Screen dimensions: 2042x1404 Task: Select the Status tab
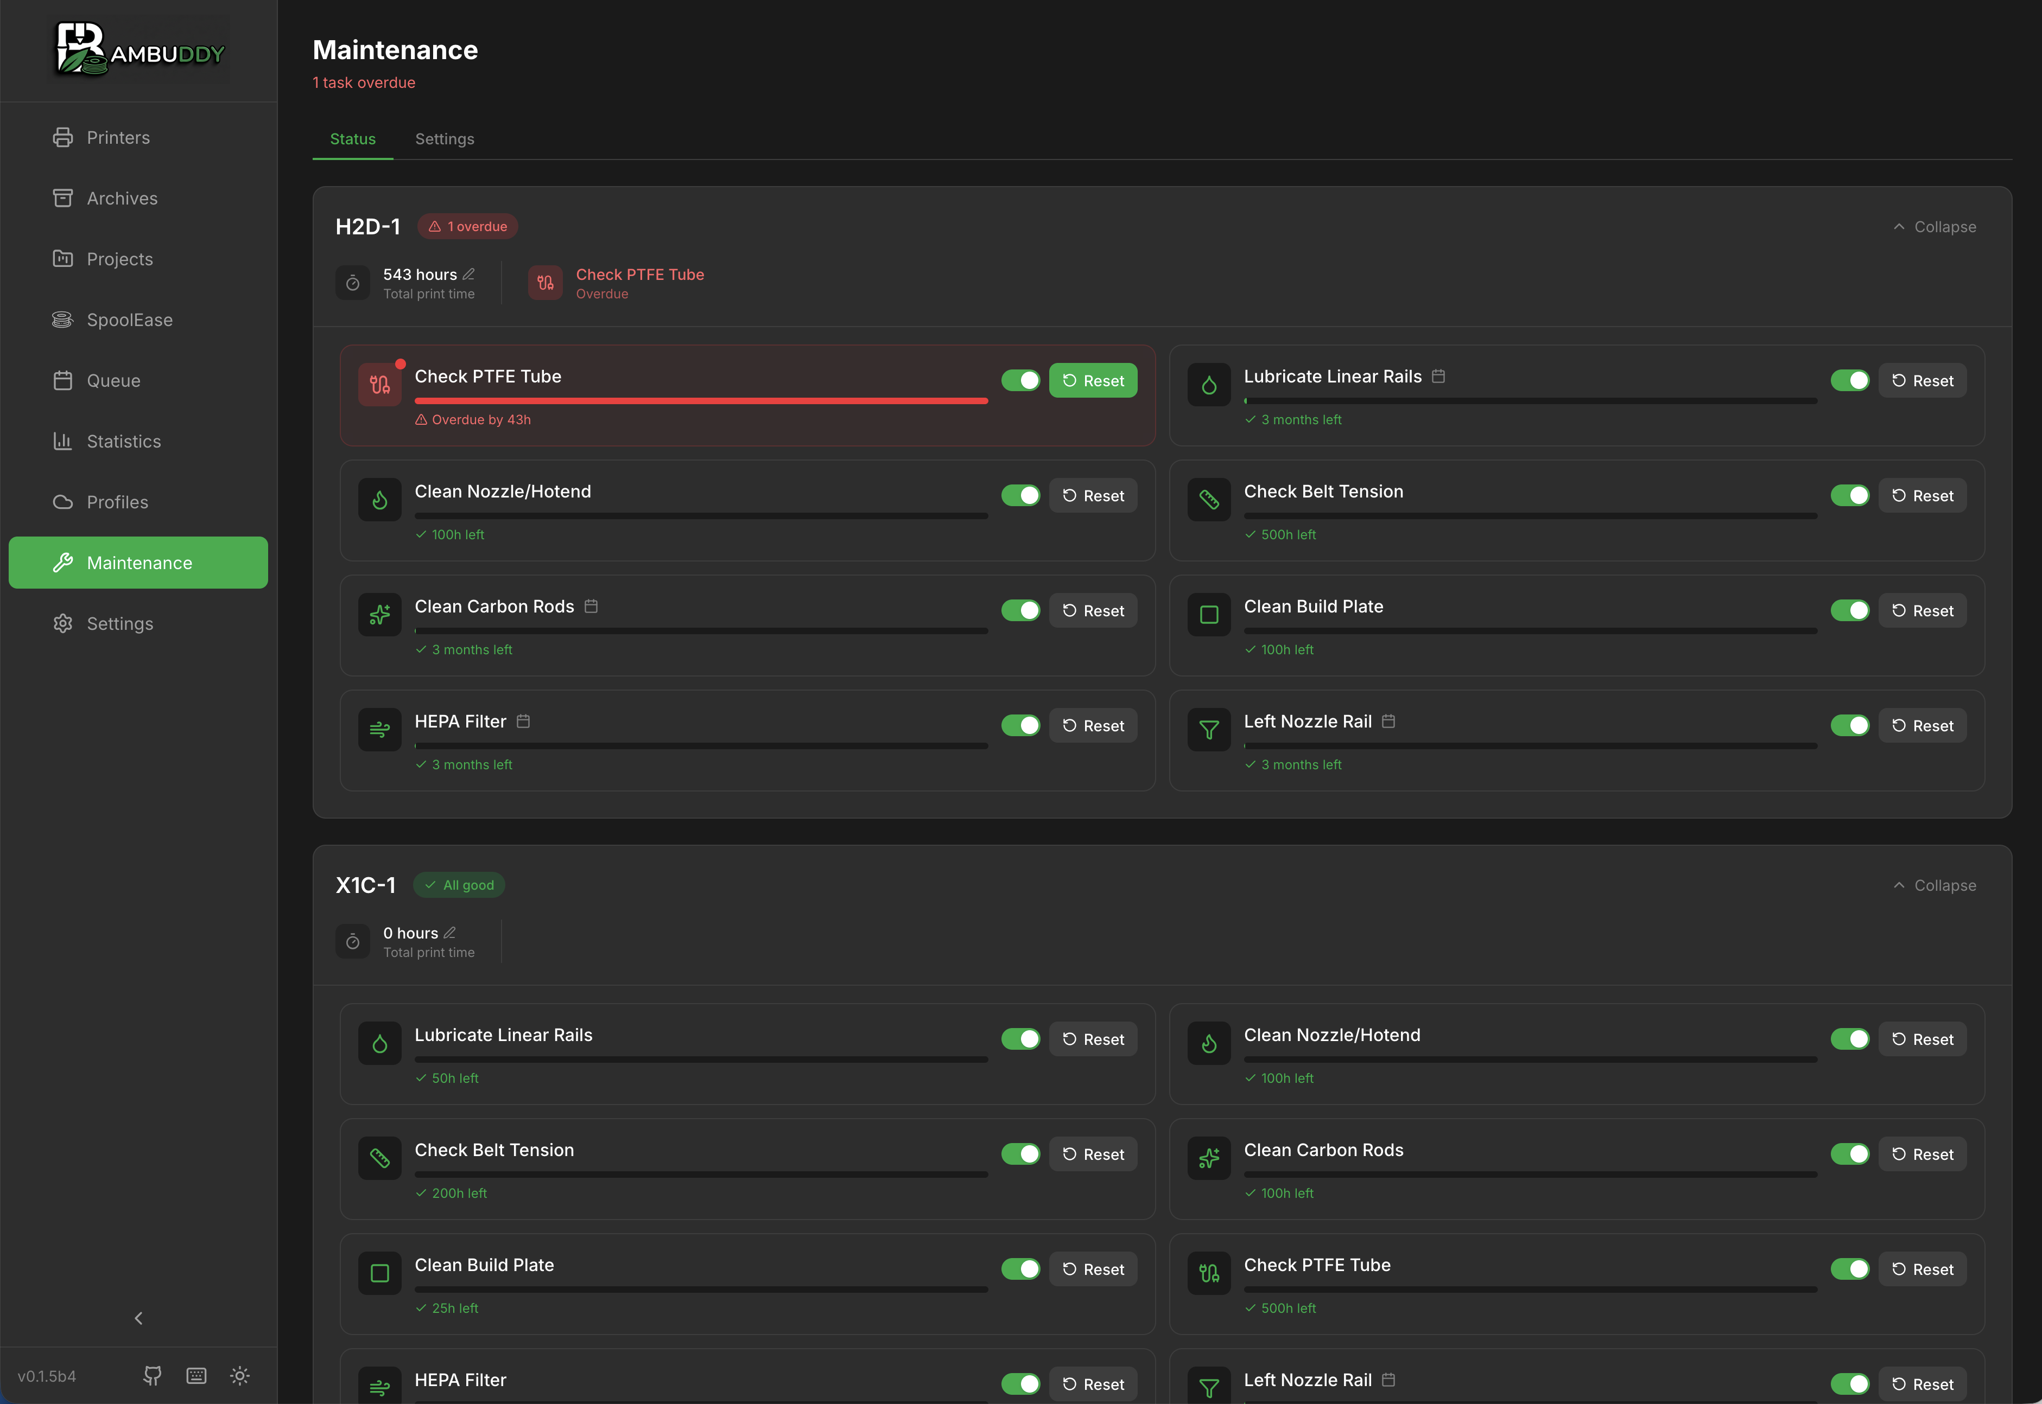pos(353,139)
